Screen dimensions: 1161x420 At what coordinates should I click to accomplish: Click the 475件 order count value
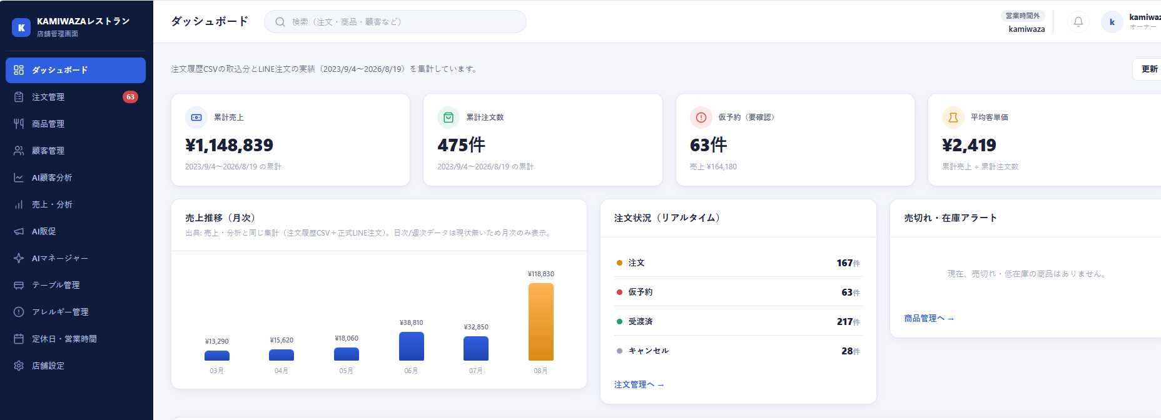[461, 145]
